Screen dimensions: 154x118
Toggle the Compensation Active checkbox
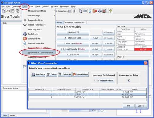click(x=129, y=80)
